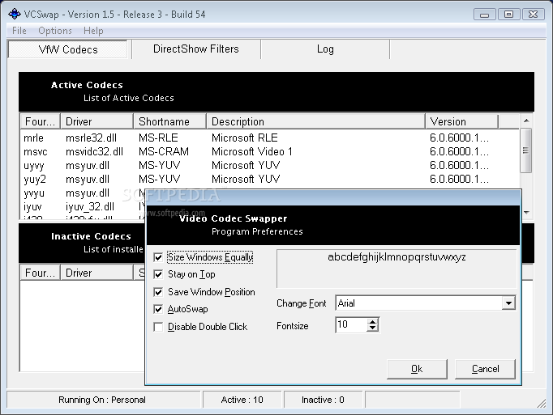The width and height of the screenshot is (553, 415).
Task: Switch to the DirectShow Filters tab
Action: point(196,49)
